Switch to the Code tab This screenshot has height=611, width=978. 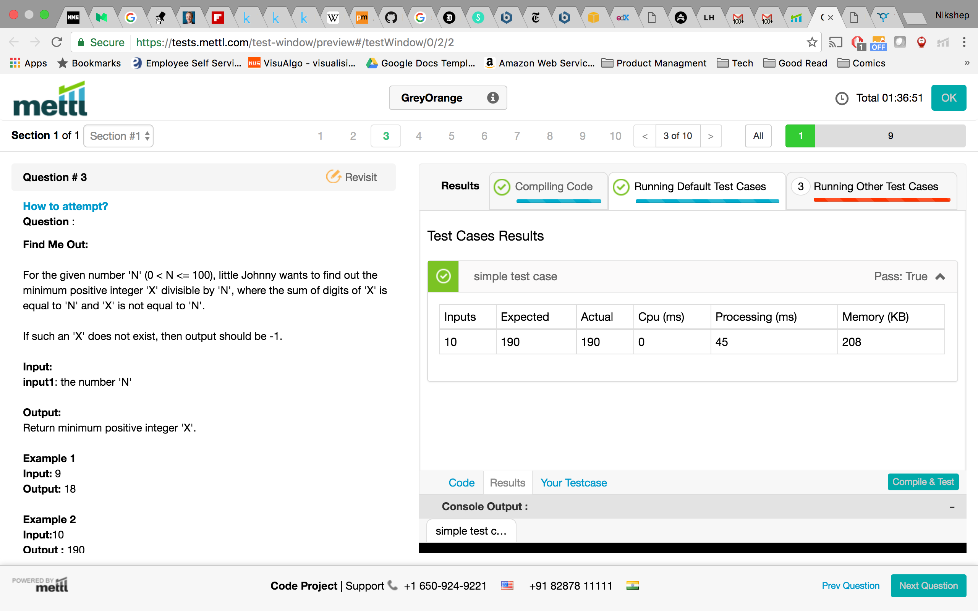coord(461,482)
